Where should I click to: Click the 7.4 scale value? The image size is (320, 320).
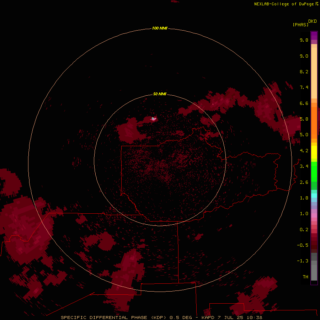pos(304,87)
